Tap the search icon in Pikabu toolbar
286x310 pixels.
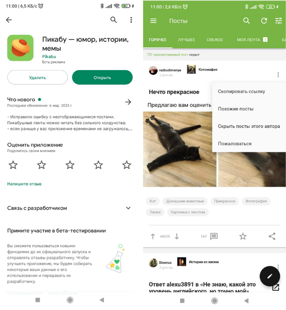[246, 20]
